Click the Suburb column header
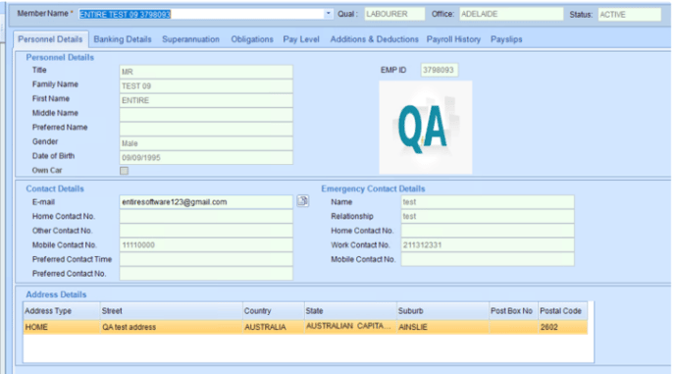 pos(443,310)
